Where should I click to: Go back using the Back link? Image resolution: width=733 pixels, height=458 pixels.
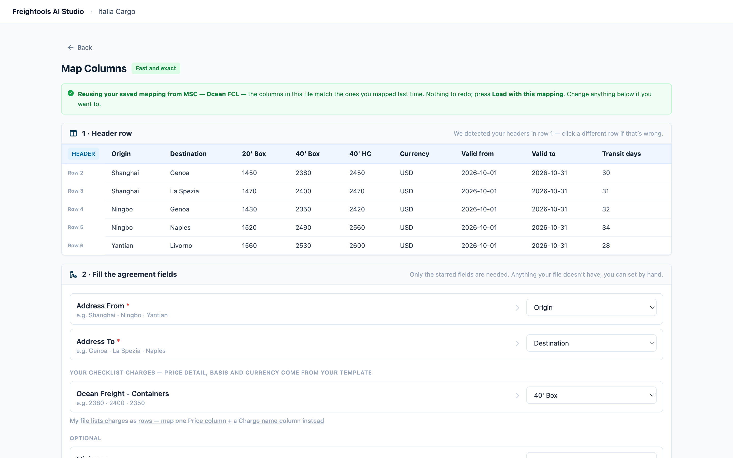pyautogui.click(x=80, y=48)
